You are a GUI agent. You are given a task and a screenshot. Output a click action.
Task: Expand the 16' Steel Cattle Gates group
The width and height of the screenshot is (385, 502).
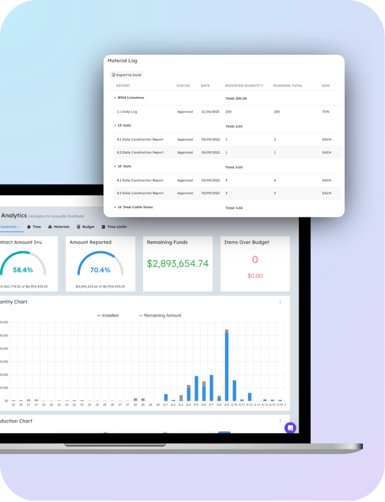click(115, 207)
